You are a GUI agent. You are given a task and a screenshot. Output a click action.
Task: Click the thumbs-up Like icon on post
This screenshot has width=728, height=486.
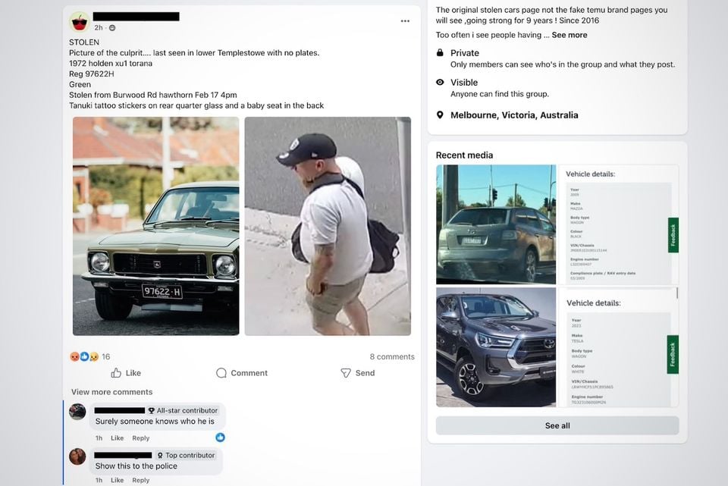click(116, 373)
